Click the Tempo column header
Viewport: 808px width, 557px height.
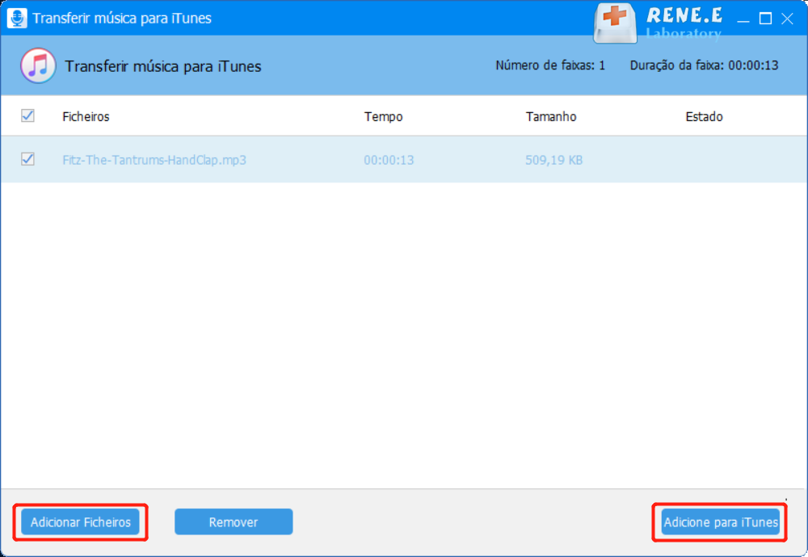[383, 117]
